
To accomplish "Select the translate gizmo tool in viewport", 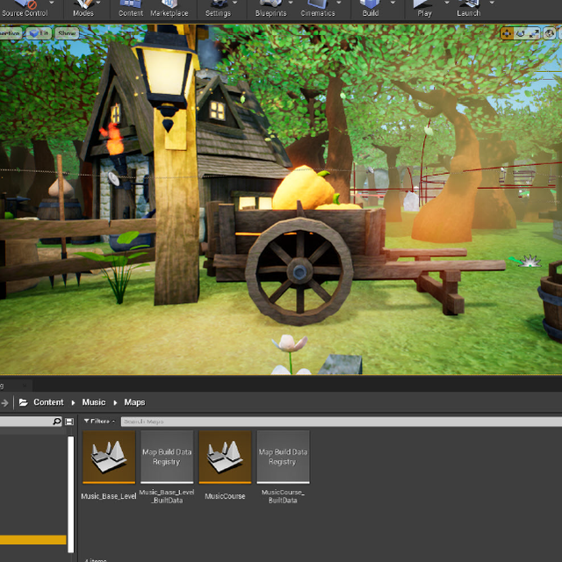I will coord(508,33).
